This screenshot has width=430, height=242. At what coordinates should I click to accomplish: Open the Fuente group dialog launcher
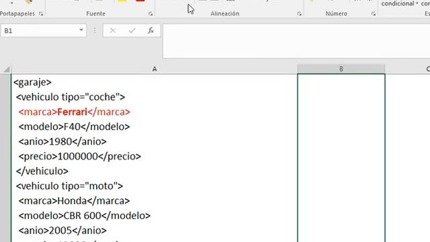click(150, 13)
